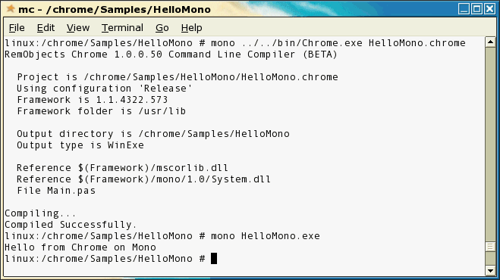Click the scrollbar up arrow

[x=490, y=42]
